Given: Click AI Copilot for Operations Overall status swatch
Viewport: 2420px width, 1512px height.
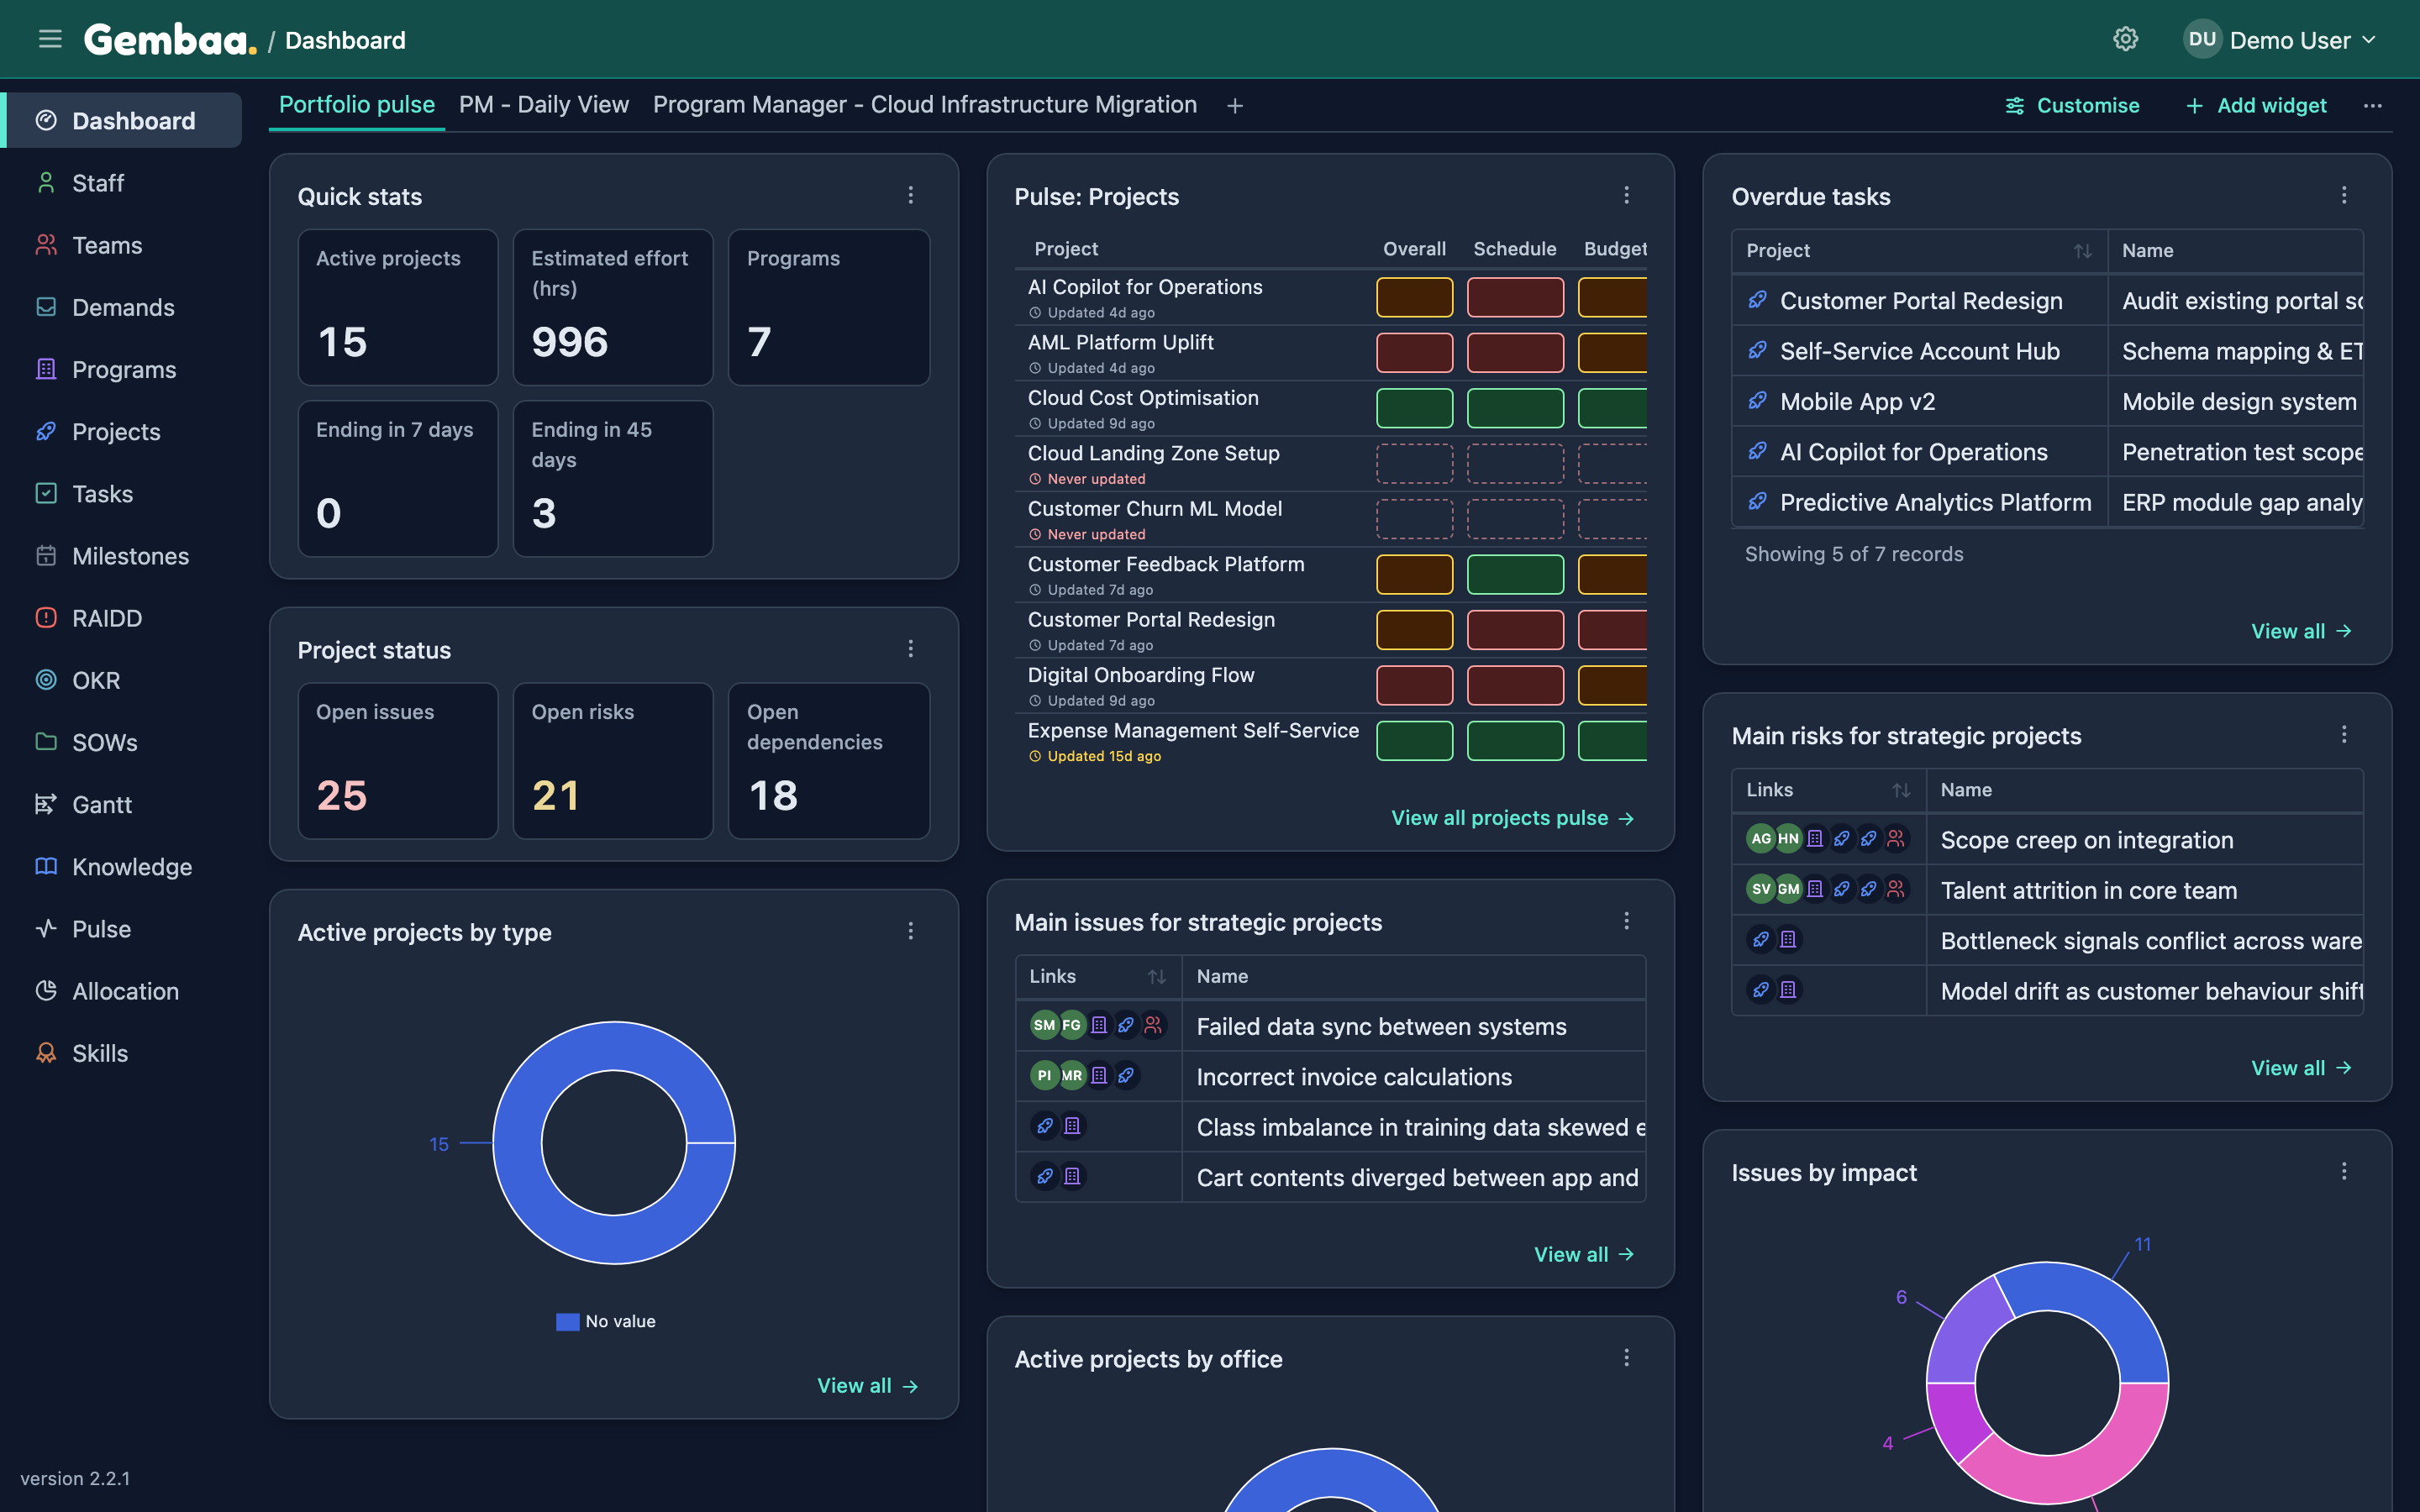Looking at the screenshot, I should click(1414, 297).
